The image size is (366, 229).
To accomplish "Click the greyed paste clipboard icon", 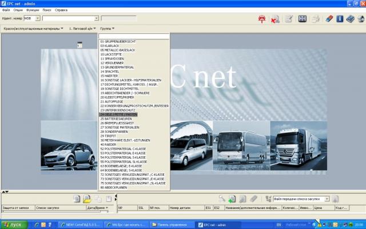I will 109,199.
